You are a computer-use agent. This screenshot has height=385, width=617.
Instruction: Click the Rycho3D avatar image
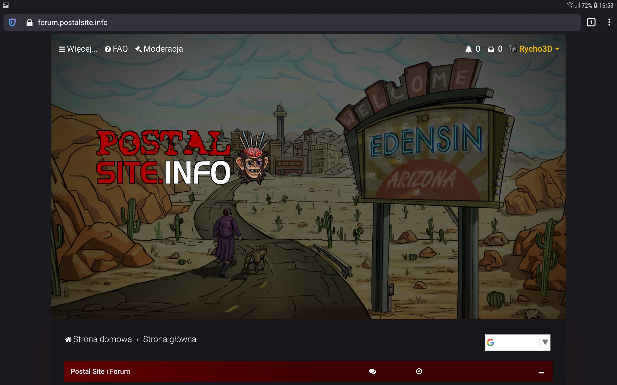pyautogui.click(x=513, y=49)
